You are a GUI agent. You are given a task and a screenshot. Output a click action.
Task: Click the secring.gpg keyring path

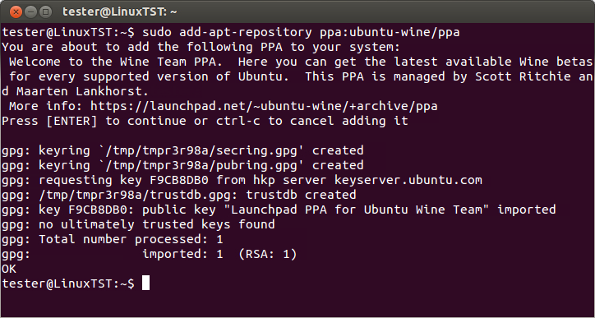(x=201, y=150)
